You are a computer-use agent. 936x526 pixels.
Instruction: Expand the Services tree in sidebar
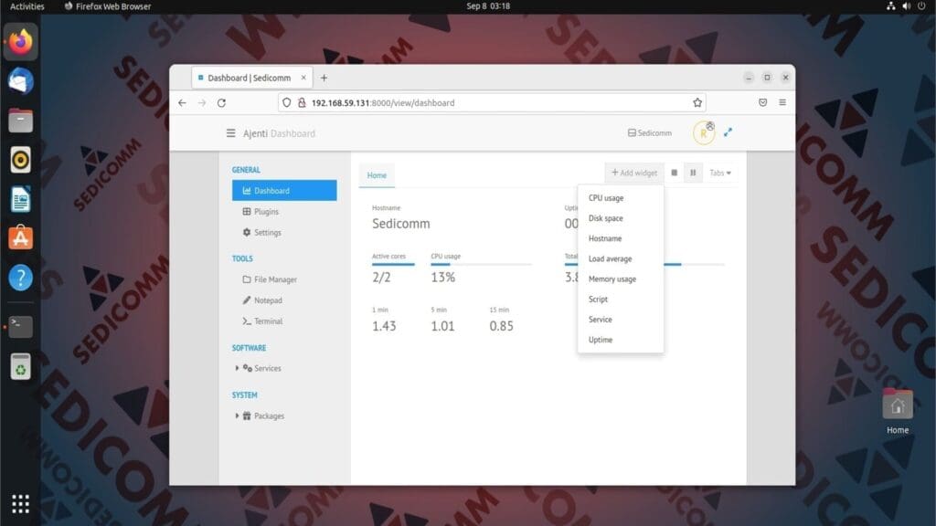tap(238, 368)
